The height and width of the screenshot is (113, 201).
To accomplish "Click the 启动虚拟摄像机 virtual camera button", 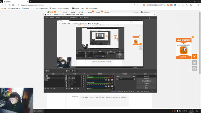I will pos(146,81).
